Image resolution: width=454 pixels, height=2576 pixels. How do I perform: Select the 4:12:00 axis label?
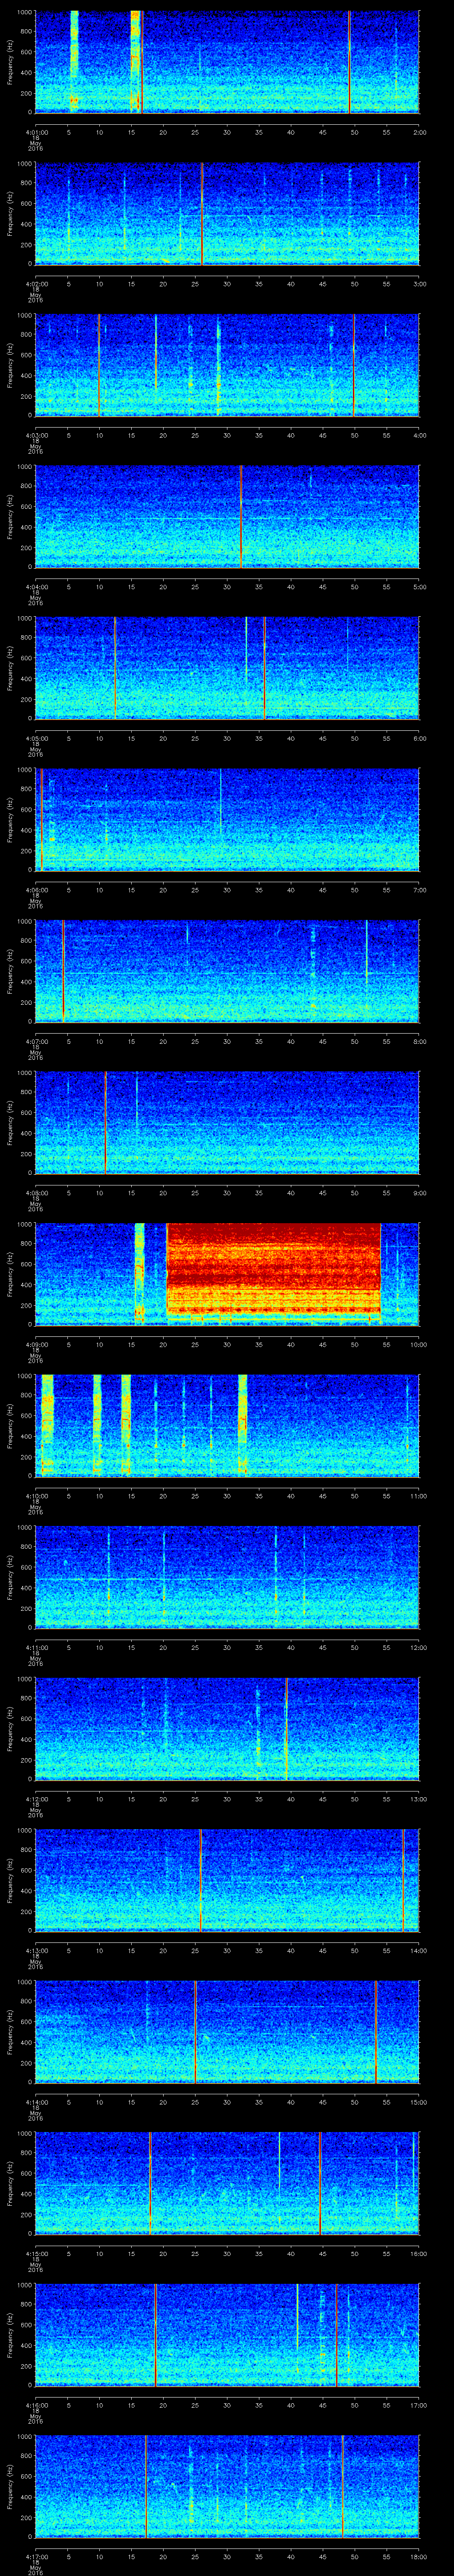click(x=36, y=1798)
